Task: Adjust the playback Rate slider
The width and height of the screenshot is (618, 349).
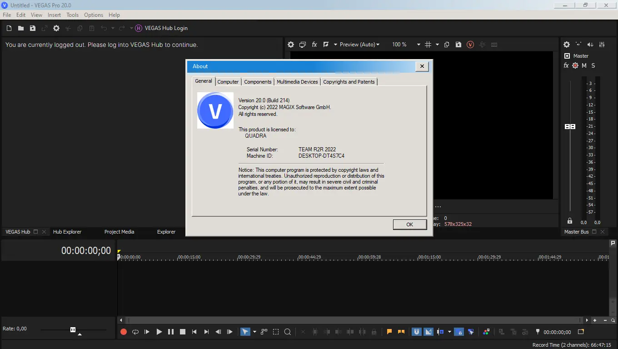Action: (73, 329)
